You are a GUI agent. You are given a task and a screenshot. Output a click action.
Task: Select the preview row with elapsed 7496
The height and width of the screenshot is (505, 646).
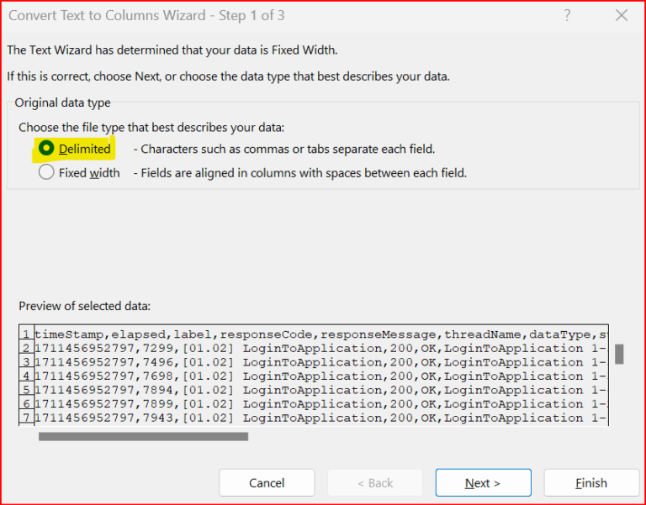click(x=320, y=362)
